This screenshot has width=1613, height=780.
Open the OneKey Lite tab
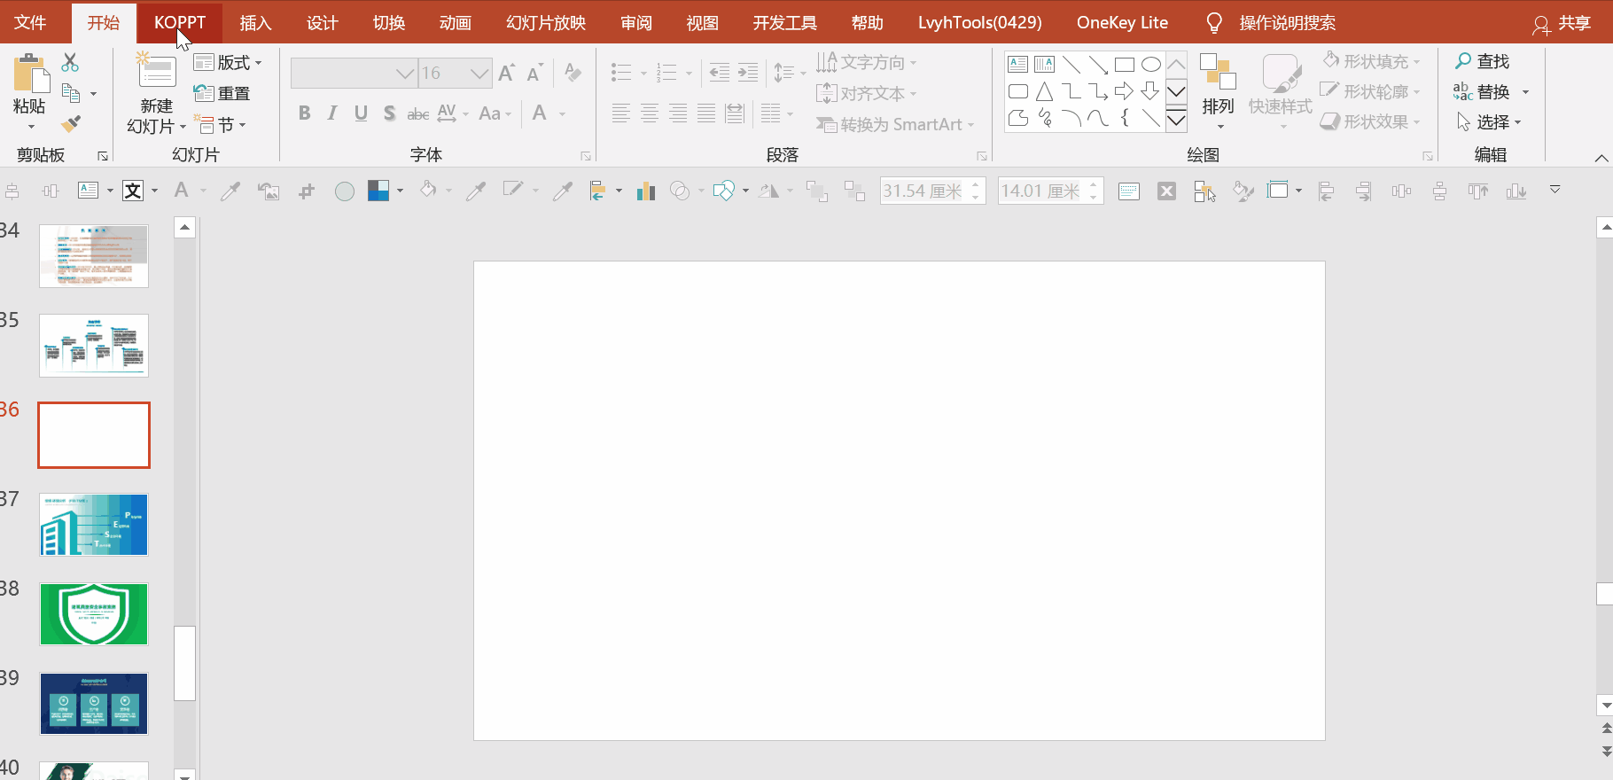pyautogui.click(x=1121, y=23)
